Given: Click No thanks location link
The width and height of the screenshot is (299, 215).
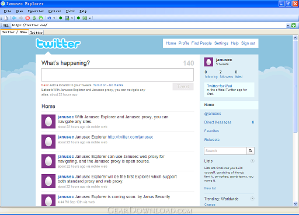Looking at the screenshot, I should (x=116, y=85).
